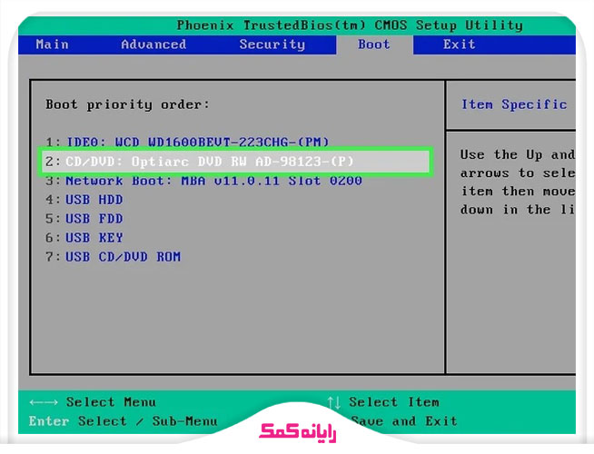This screenshot has width=594, height=454.
Task: Open the Main menu tab
Action: 53,44
